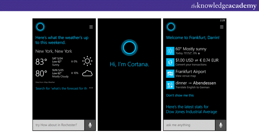Open the Dow Jones Industrial Average stats
259x137 pixels.
coord(191,109)
